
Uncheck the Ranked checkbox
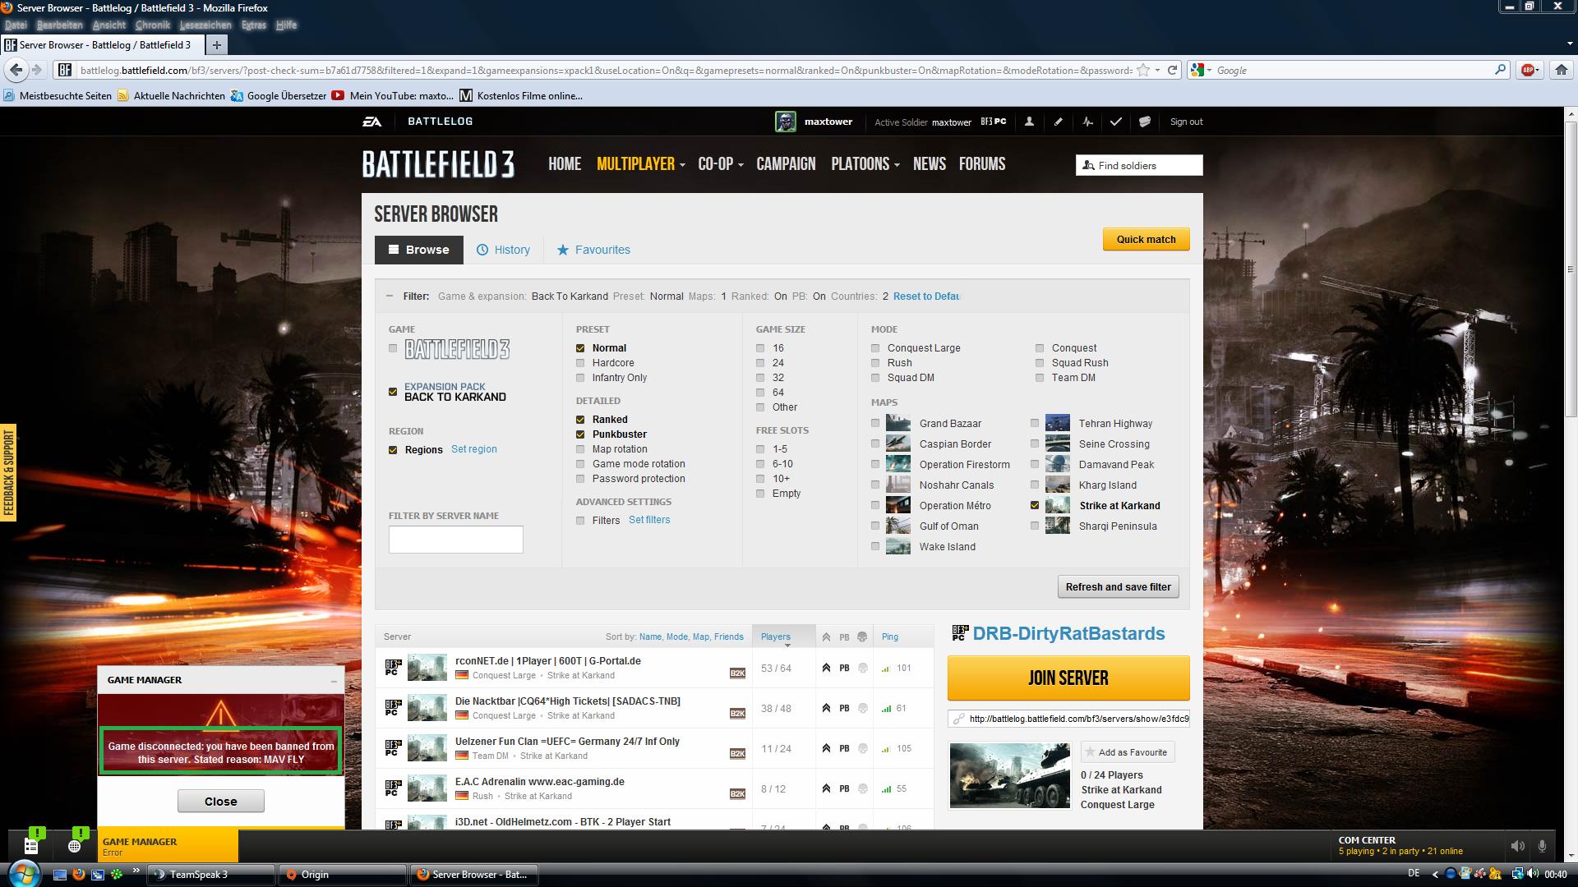[580, 420]
